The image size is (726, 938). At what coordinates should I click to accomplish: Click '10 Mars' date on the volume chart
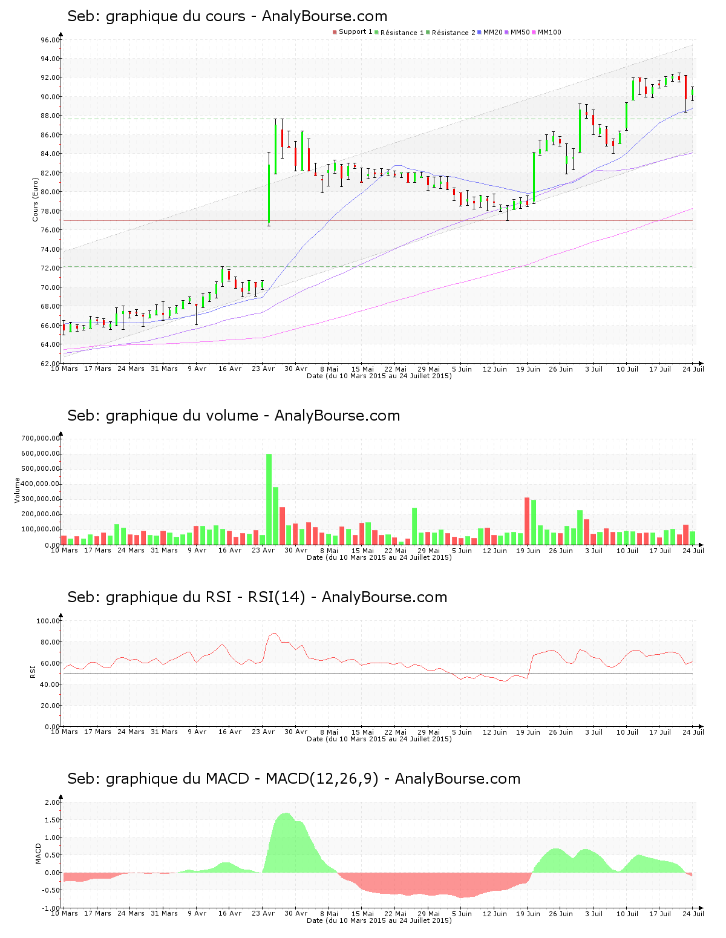point(64,550)
